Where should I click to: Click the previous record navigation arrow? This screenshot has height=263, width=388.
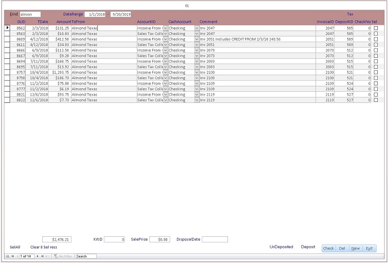tap(18, 256)
